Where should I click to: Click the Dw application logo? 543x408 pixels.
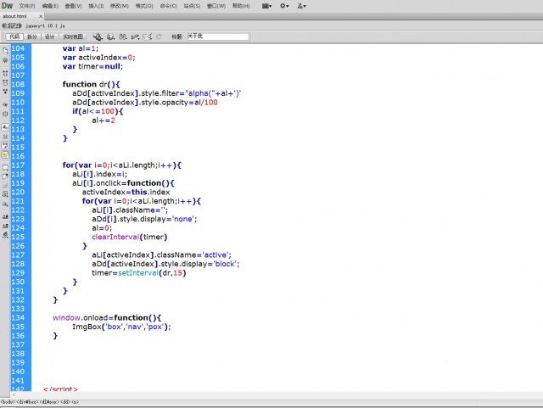click(x=7, y=6)
